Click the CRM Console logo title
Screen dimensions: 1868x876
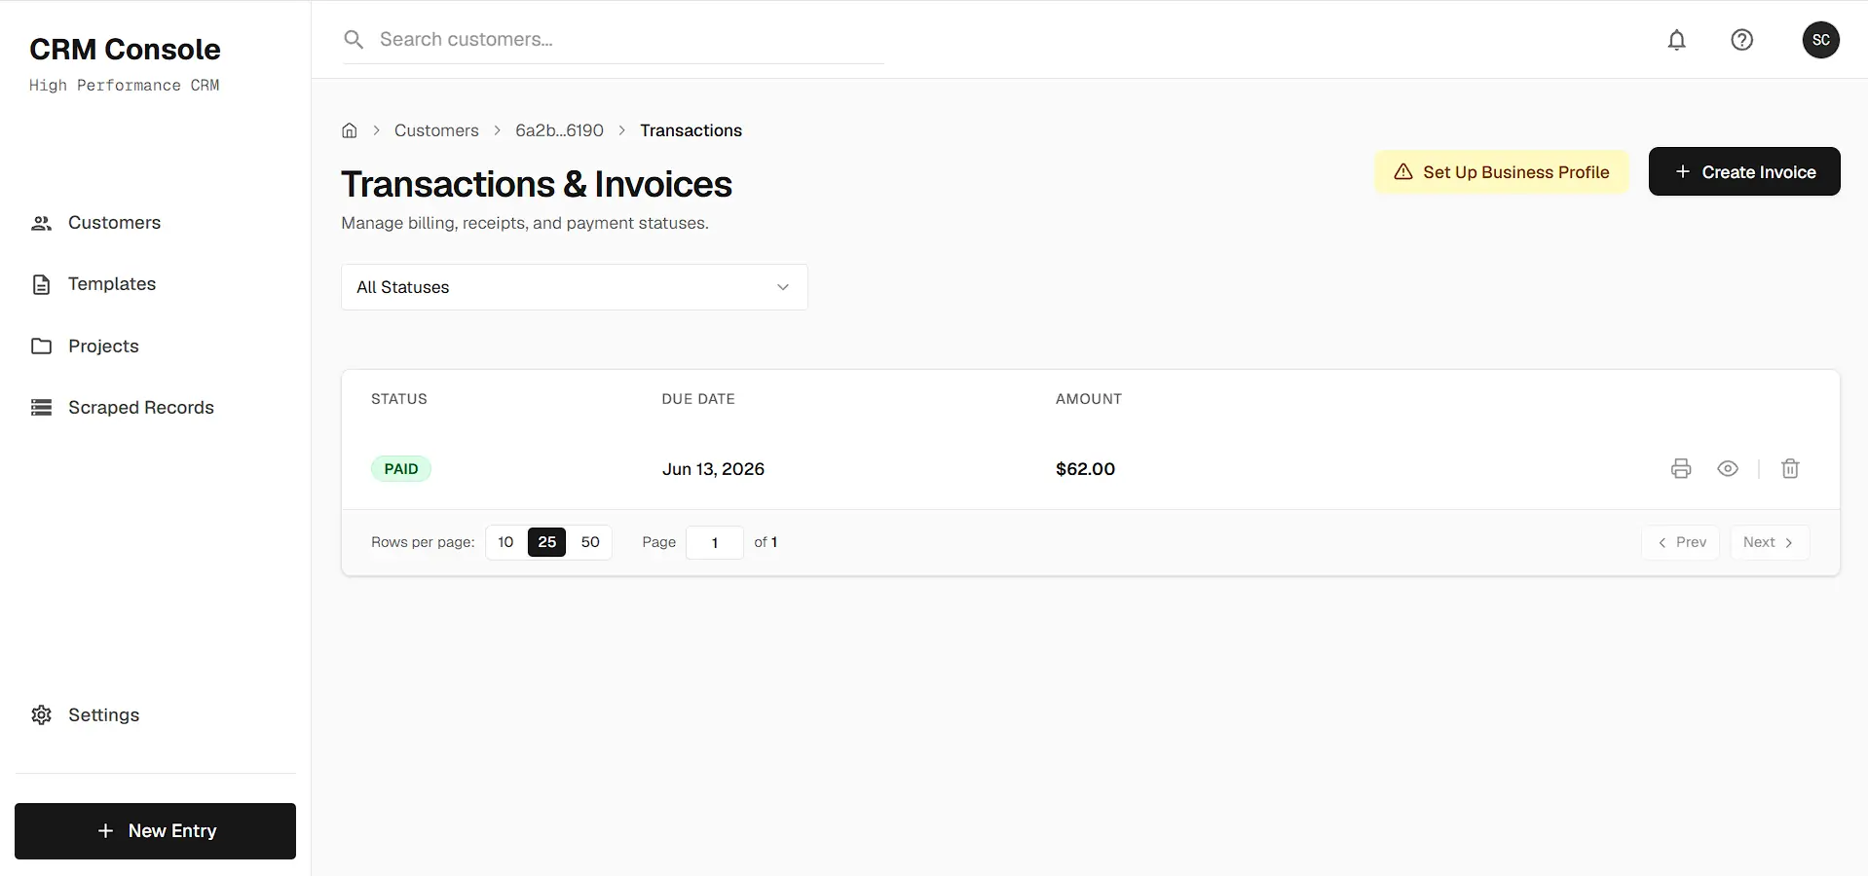pos(125,50)
